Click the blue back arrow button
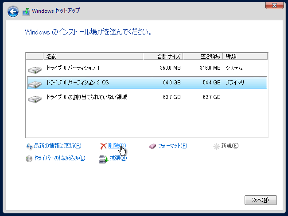 pyautogui.click(x=13, y=11)
